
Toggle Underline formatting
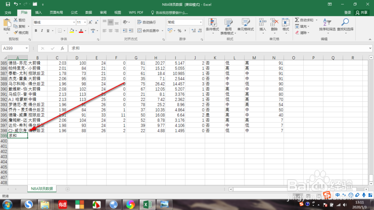[x=48, y=31]
